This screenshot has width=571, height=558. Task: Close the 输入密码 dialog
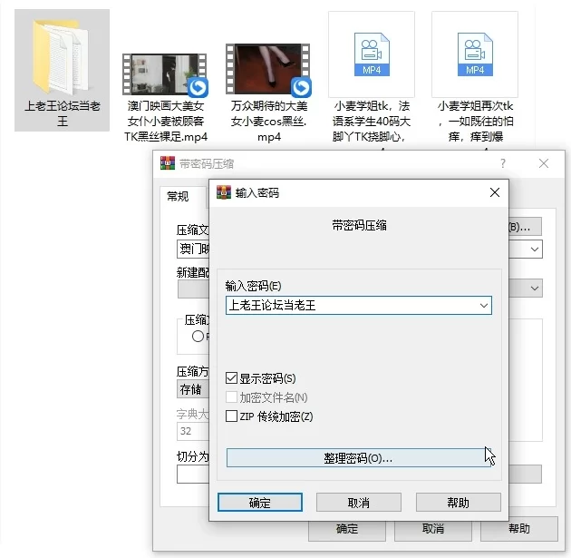[x=495, y=192]
